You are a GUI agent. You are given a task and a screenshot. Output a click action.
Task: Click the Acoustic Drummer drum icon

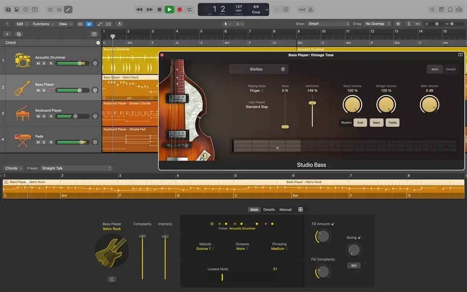click(23, 60)
